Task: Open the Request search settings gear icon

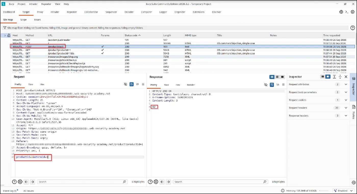Action: pos(20,182)
